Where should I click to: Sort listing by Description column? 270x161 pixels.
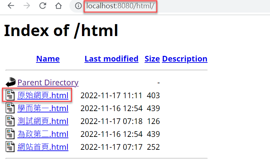pos(185,59)
